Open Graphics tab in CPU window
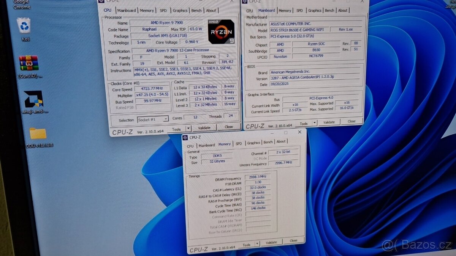456x256 pixels. [x=180, y=11]
